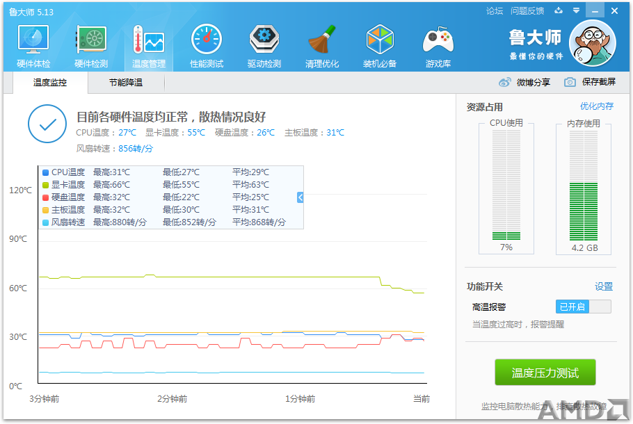Open the title bar dropdown menu arrow

[x=577, y=10]
